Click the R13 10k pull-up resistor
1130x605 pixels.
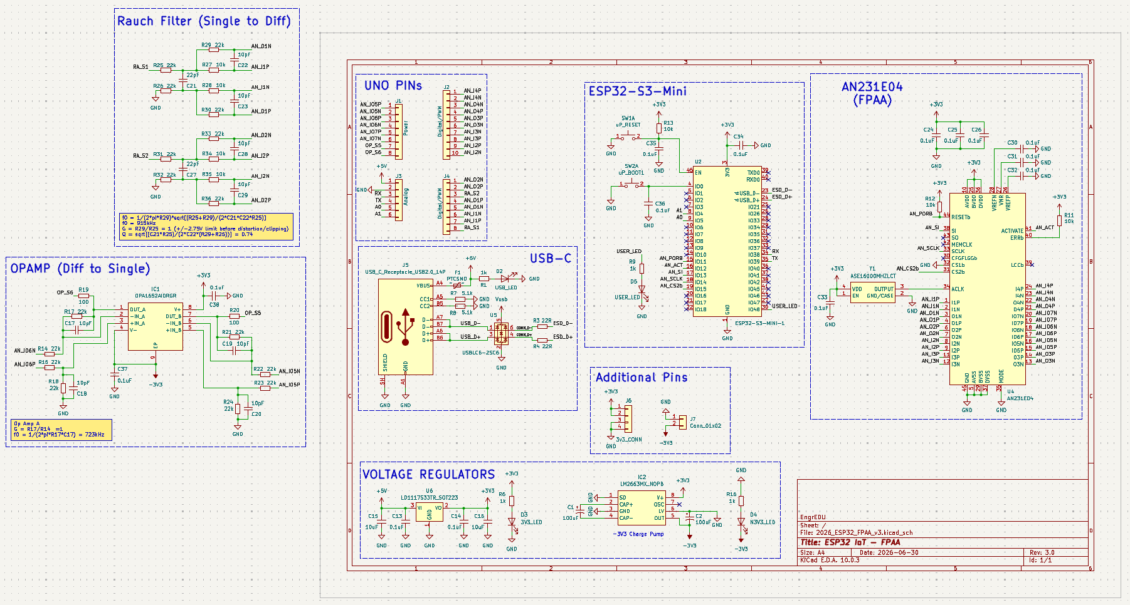click(x=659, y=128)
